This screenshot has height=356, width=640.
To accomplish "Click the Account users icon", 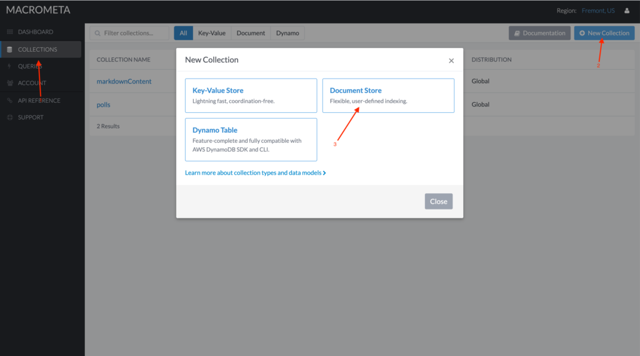I will (x=10, y=83).
